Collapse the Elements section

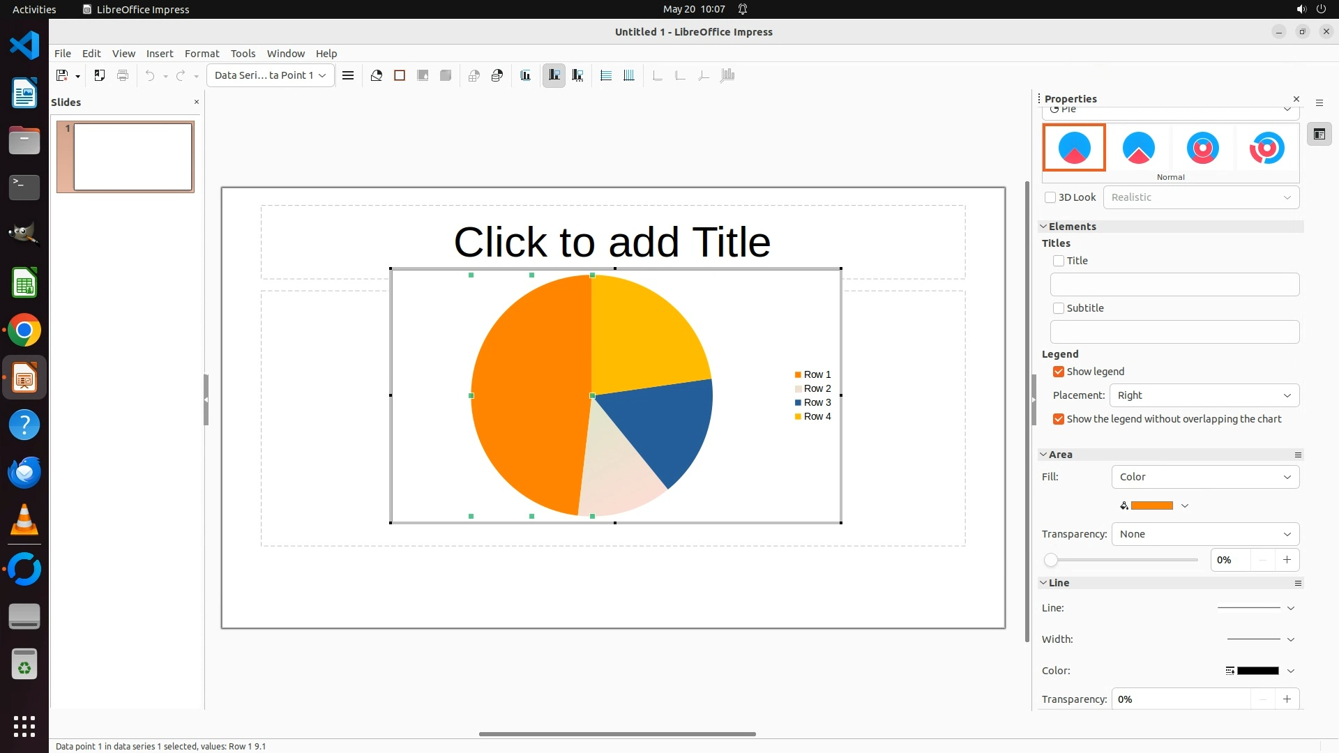click(1044, 227)
